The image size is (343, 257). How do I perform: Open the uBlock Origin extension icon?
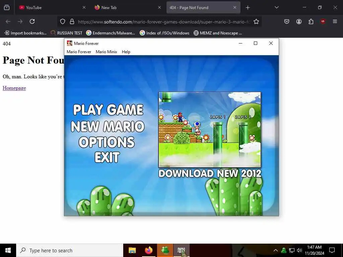coord(323,21)
